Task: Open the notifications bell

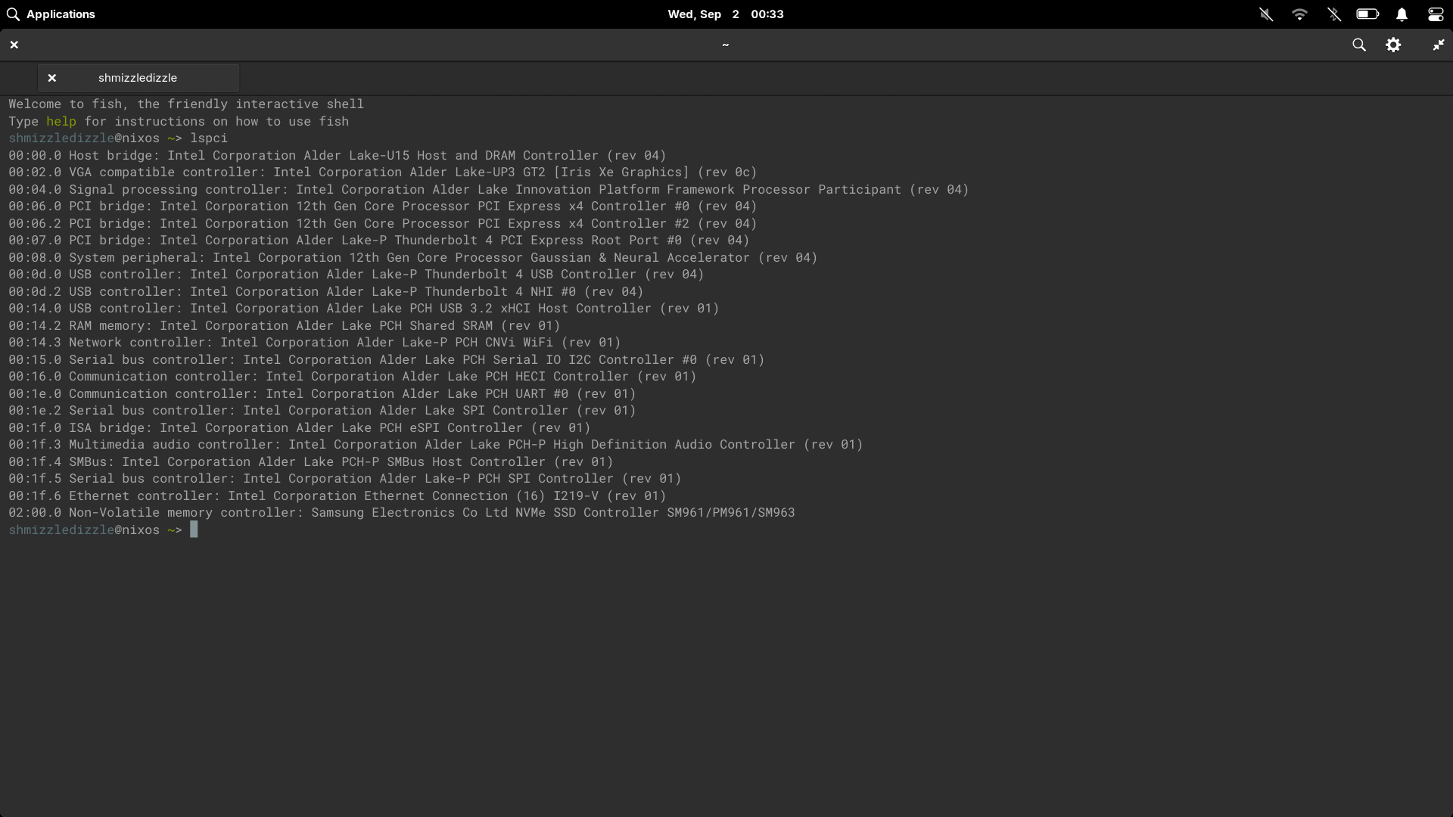Action: coord(1402,14)
